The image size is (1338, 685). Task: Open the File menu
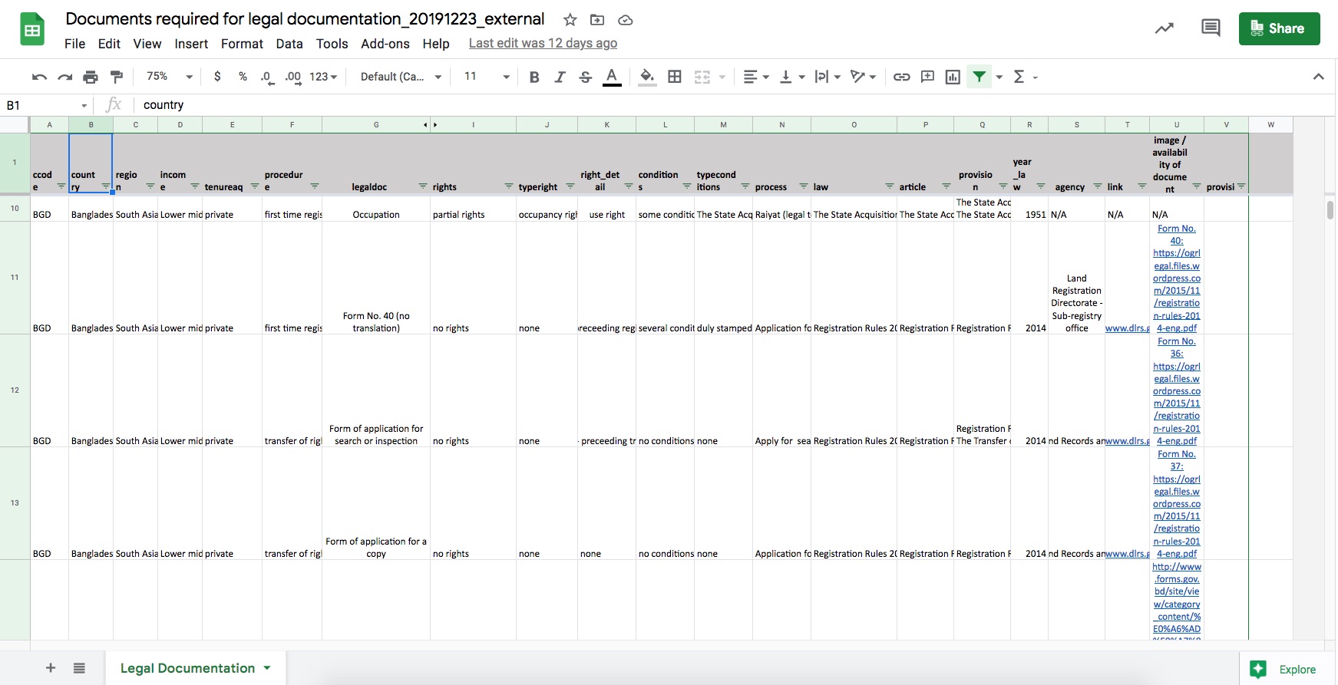[x=74, y=44]
